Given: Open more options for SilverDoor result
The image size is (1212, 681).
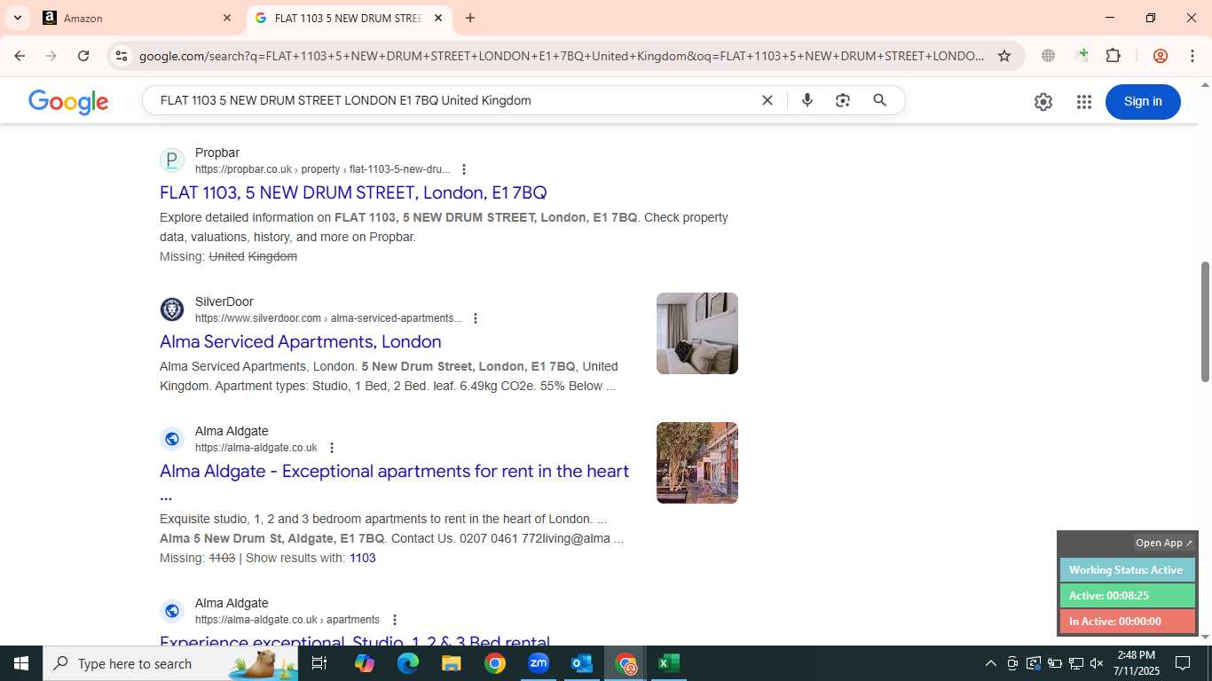Looking at the screenshot, I should [475, 318].
